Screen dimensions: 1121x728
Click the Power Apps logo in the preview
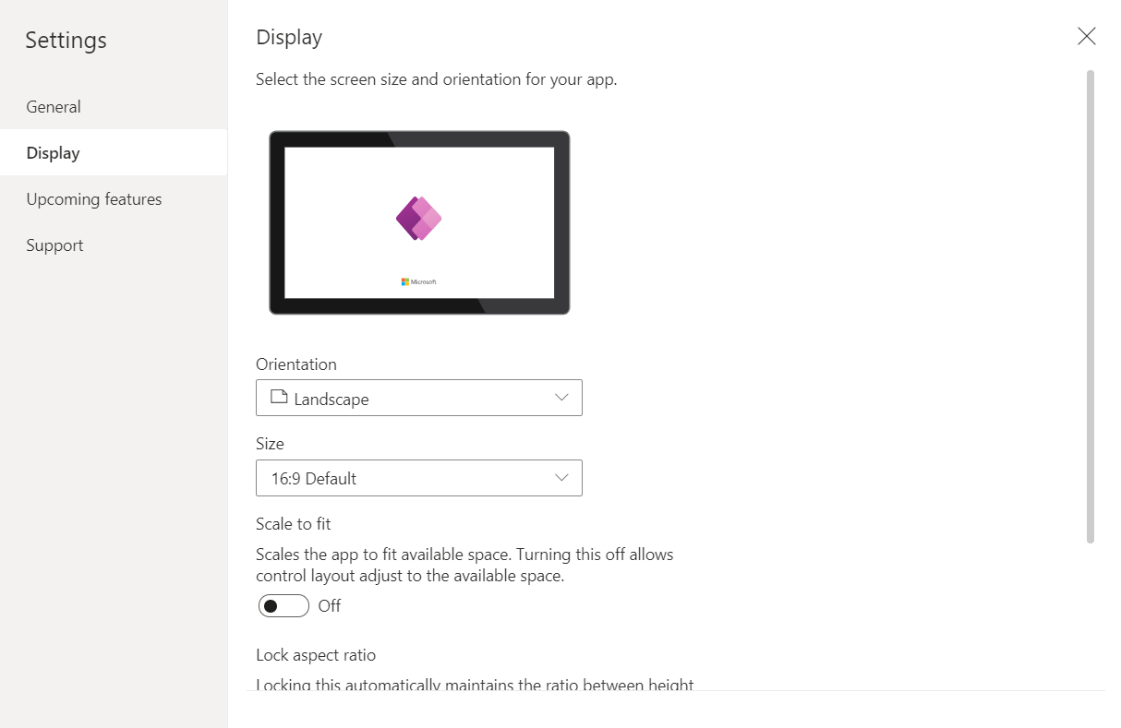pos(418,219)
